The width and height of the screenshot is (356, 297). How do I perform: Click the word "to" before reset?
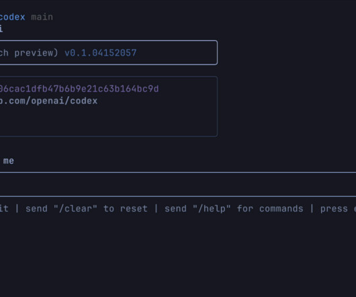coord(109,209)
